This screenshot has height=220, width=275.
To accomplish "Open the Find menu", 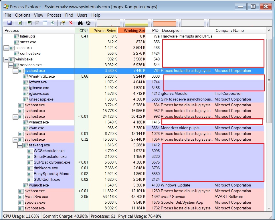I will pos(69,15).
